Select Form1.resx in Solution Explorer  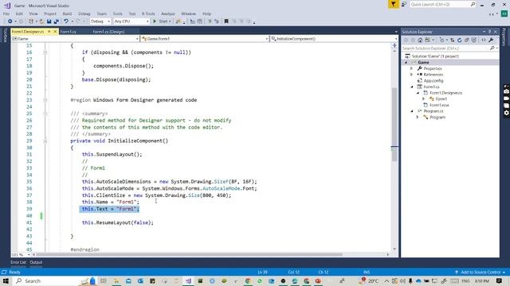click(x=439, y=105)
